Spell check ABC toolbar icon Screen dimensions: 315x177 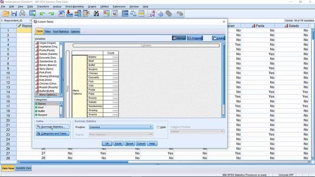[180, 14]
